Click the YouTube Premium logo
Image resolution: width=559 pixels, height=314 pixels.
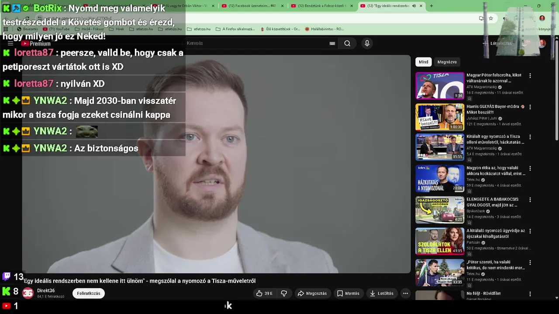click(x=36, y=44)
